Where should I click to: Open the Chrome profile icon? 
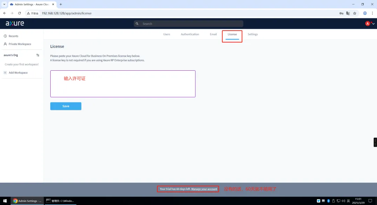(x=365, y=14)
